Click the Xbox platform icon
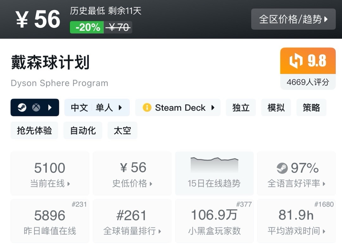This screenshot has width=342, height=248. [x=36, y=108]
